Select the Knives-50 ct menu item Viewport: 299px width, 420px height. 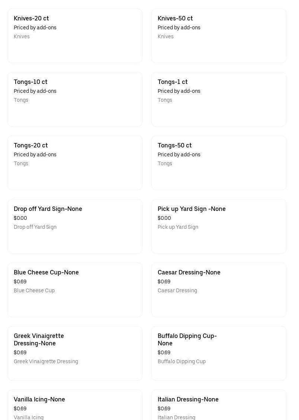click(219, 36)
